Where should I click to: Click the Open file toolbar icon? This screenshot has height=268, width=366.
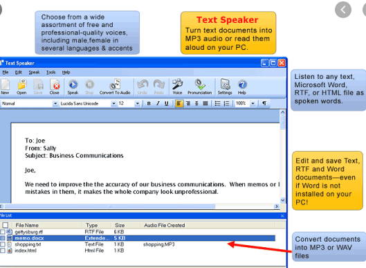click(x=21, y=87)
